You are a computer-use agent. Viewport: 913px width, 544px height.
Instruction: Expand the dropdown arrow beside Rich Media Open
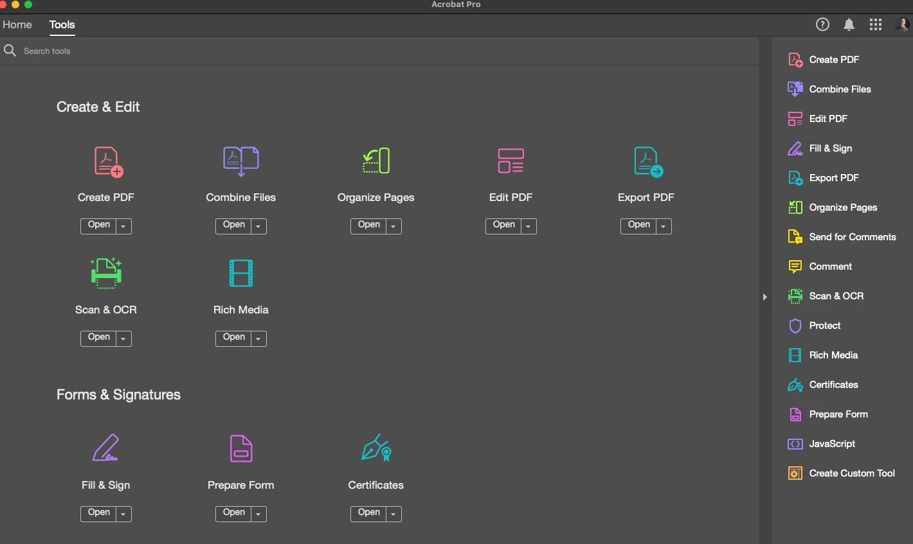click(x=258, y=338)
